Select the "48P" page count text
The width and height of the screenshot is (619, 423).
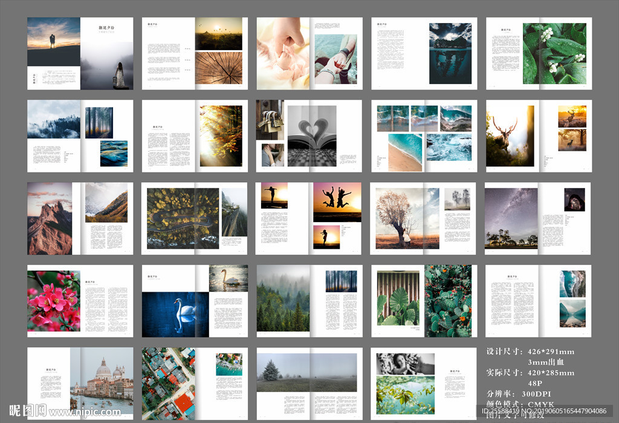pos(535,384)
